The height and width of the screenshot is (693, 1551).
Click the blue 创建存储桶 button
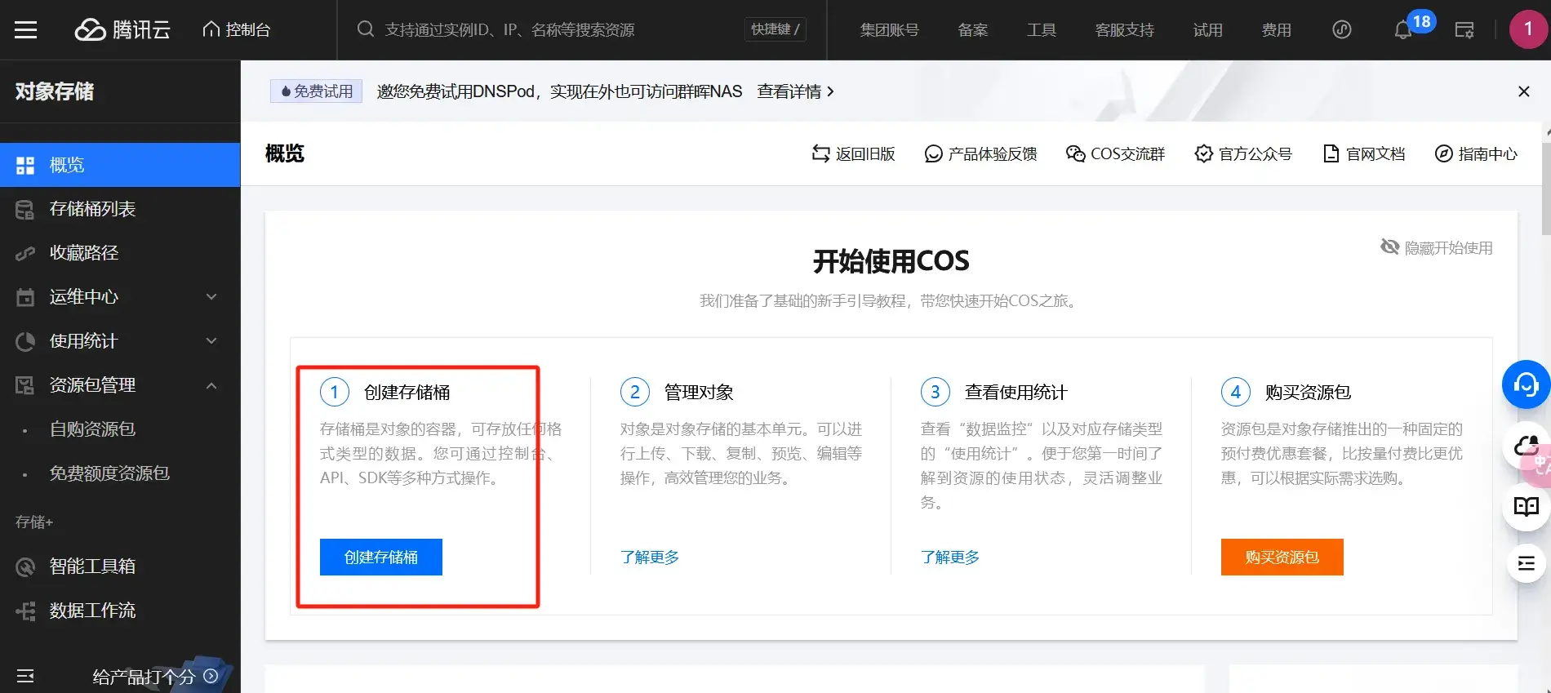(380, 557)
